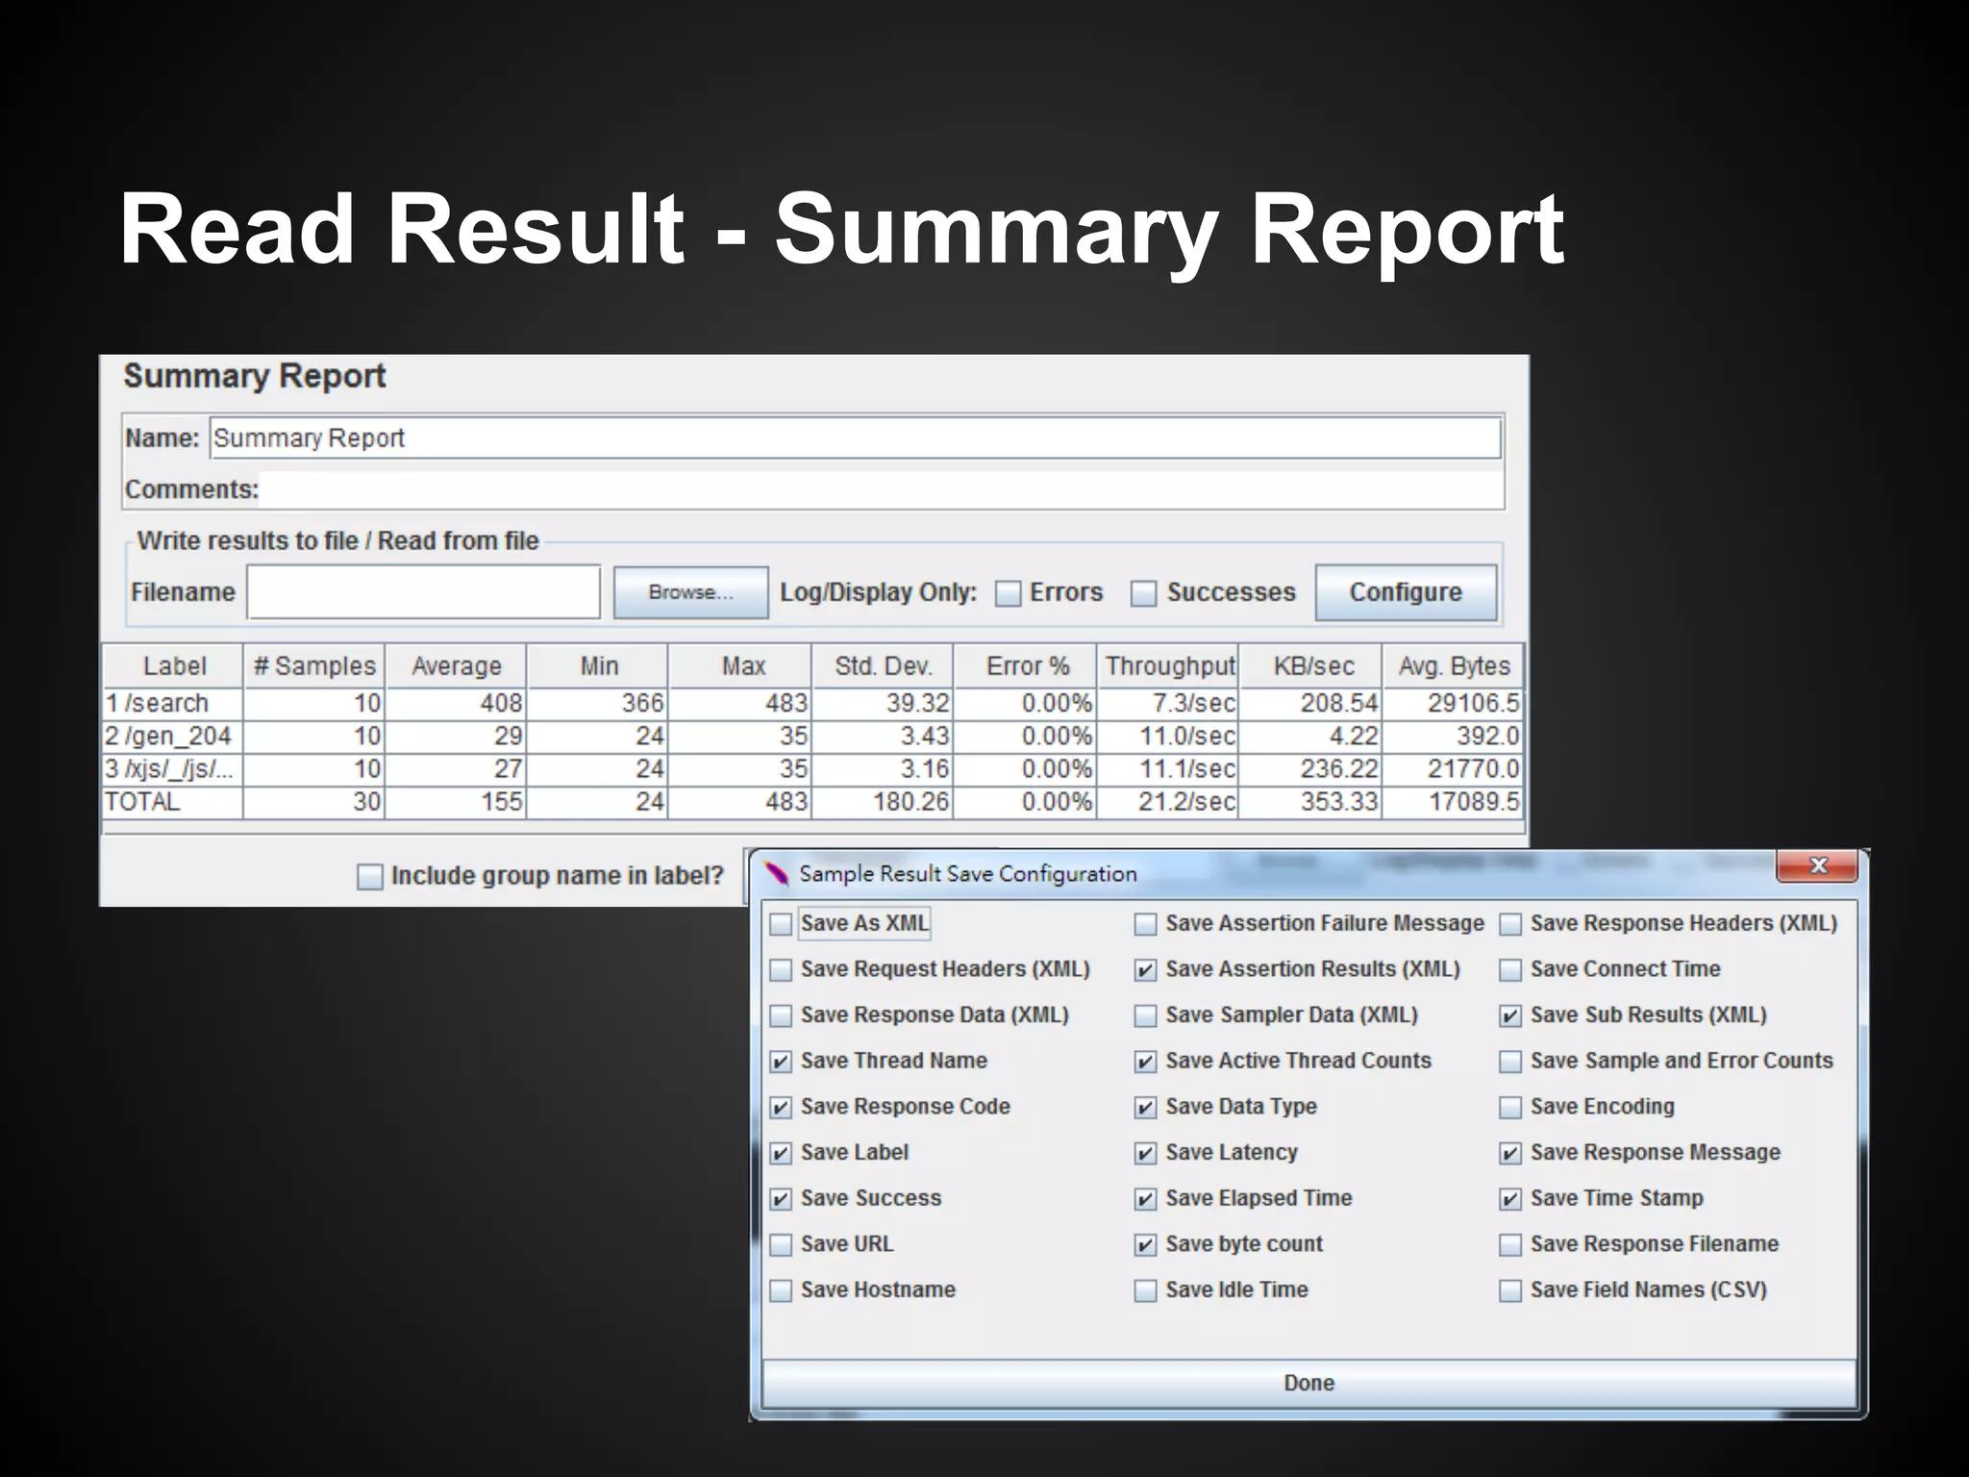
Task: Uncheck Save byte count
Action: [x=1145, y=1245]
